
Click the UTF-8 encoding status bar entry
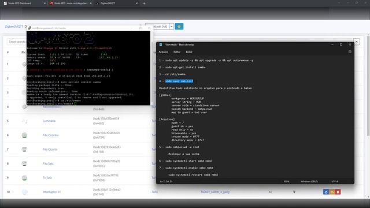click(x=335, y=181)
